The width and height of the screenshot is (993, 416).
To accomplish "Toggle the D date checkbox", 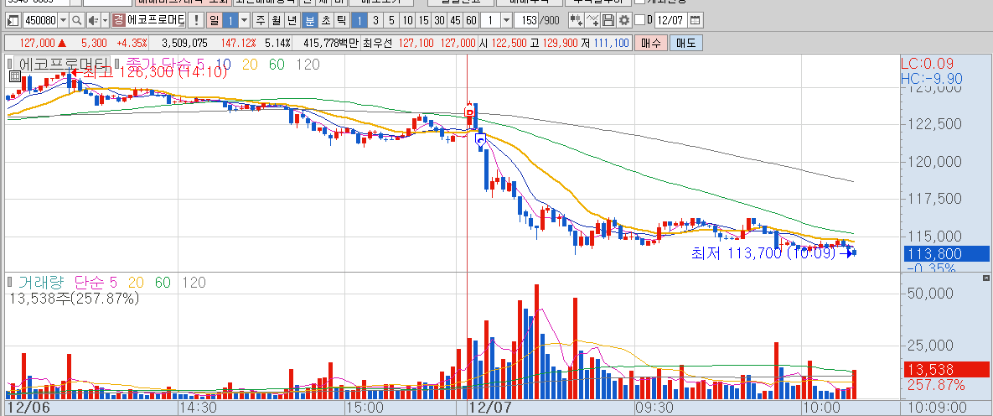I will coord(639,20).
